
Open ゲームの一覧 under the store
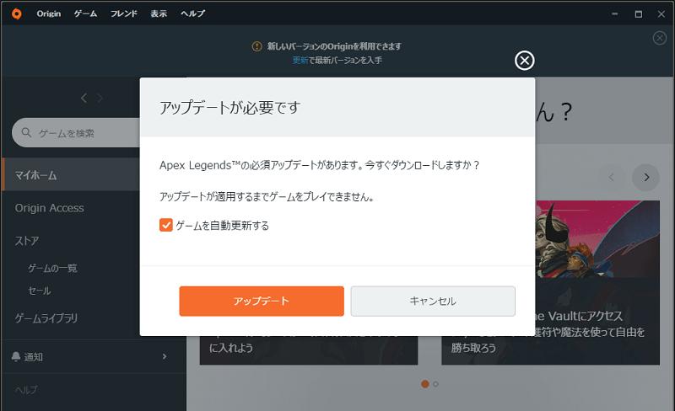52,269
